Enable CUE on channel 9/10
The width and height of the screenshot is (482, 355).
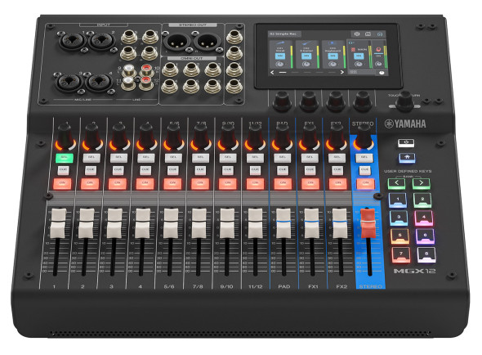tap(228, 170)
